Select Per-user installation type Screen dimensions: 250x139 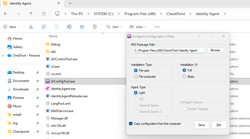click(136, 71)
